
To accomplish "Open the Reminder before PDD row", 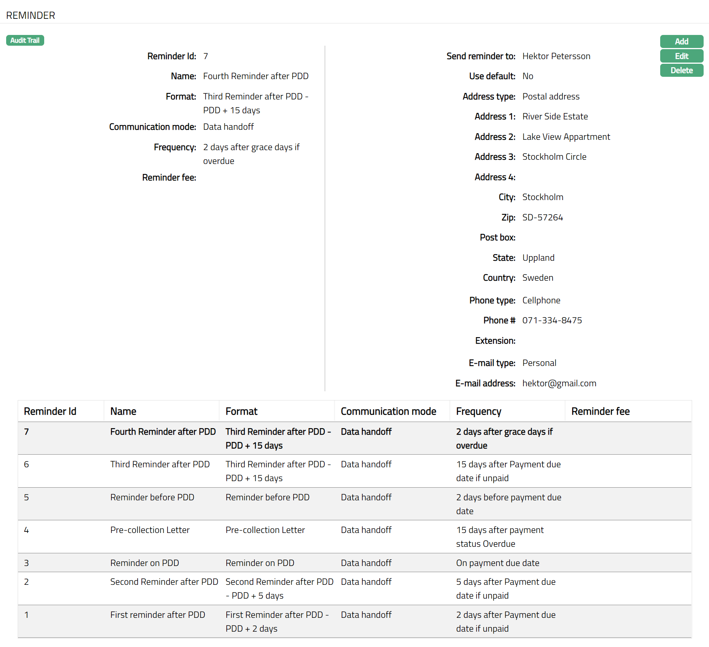I will click(152, 497).
